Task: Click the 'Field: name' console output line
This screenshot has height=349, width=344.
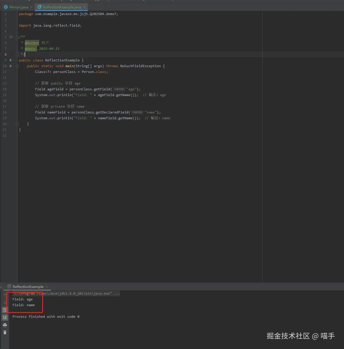Action: 23,305
